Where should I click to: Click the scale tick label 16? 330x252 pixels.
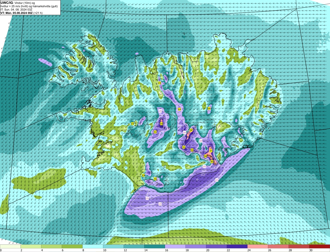point(167,250)
